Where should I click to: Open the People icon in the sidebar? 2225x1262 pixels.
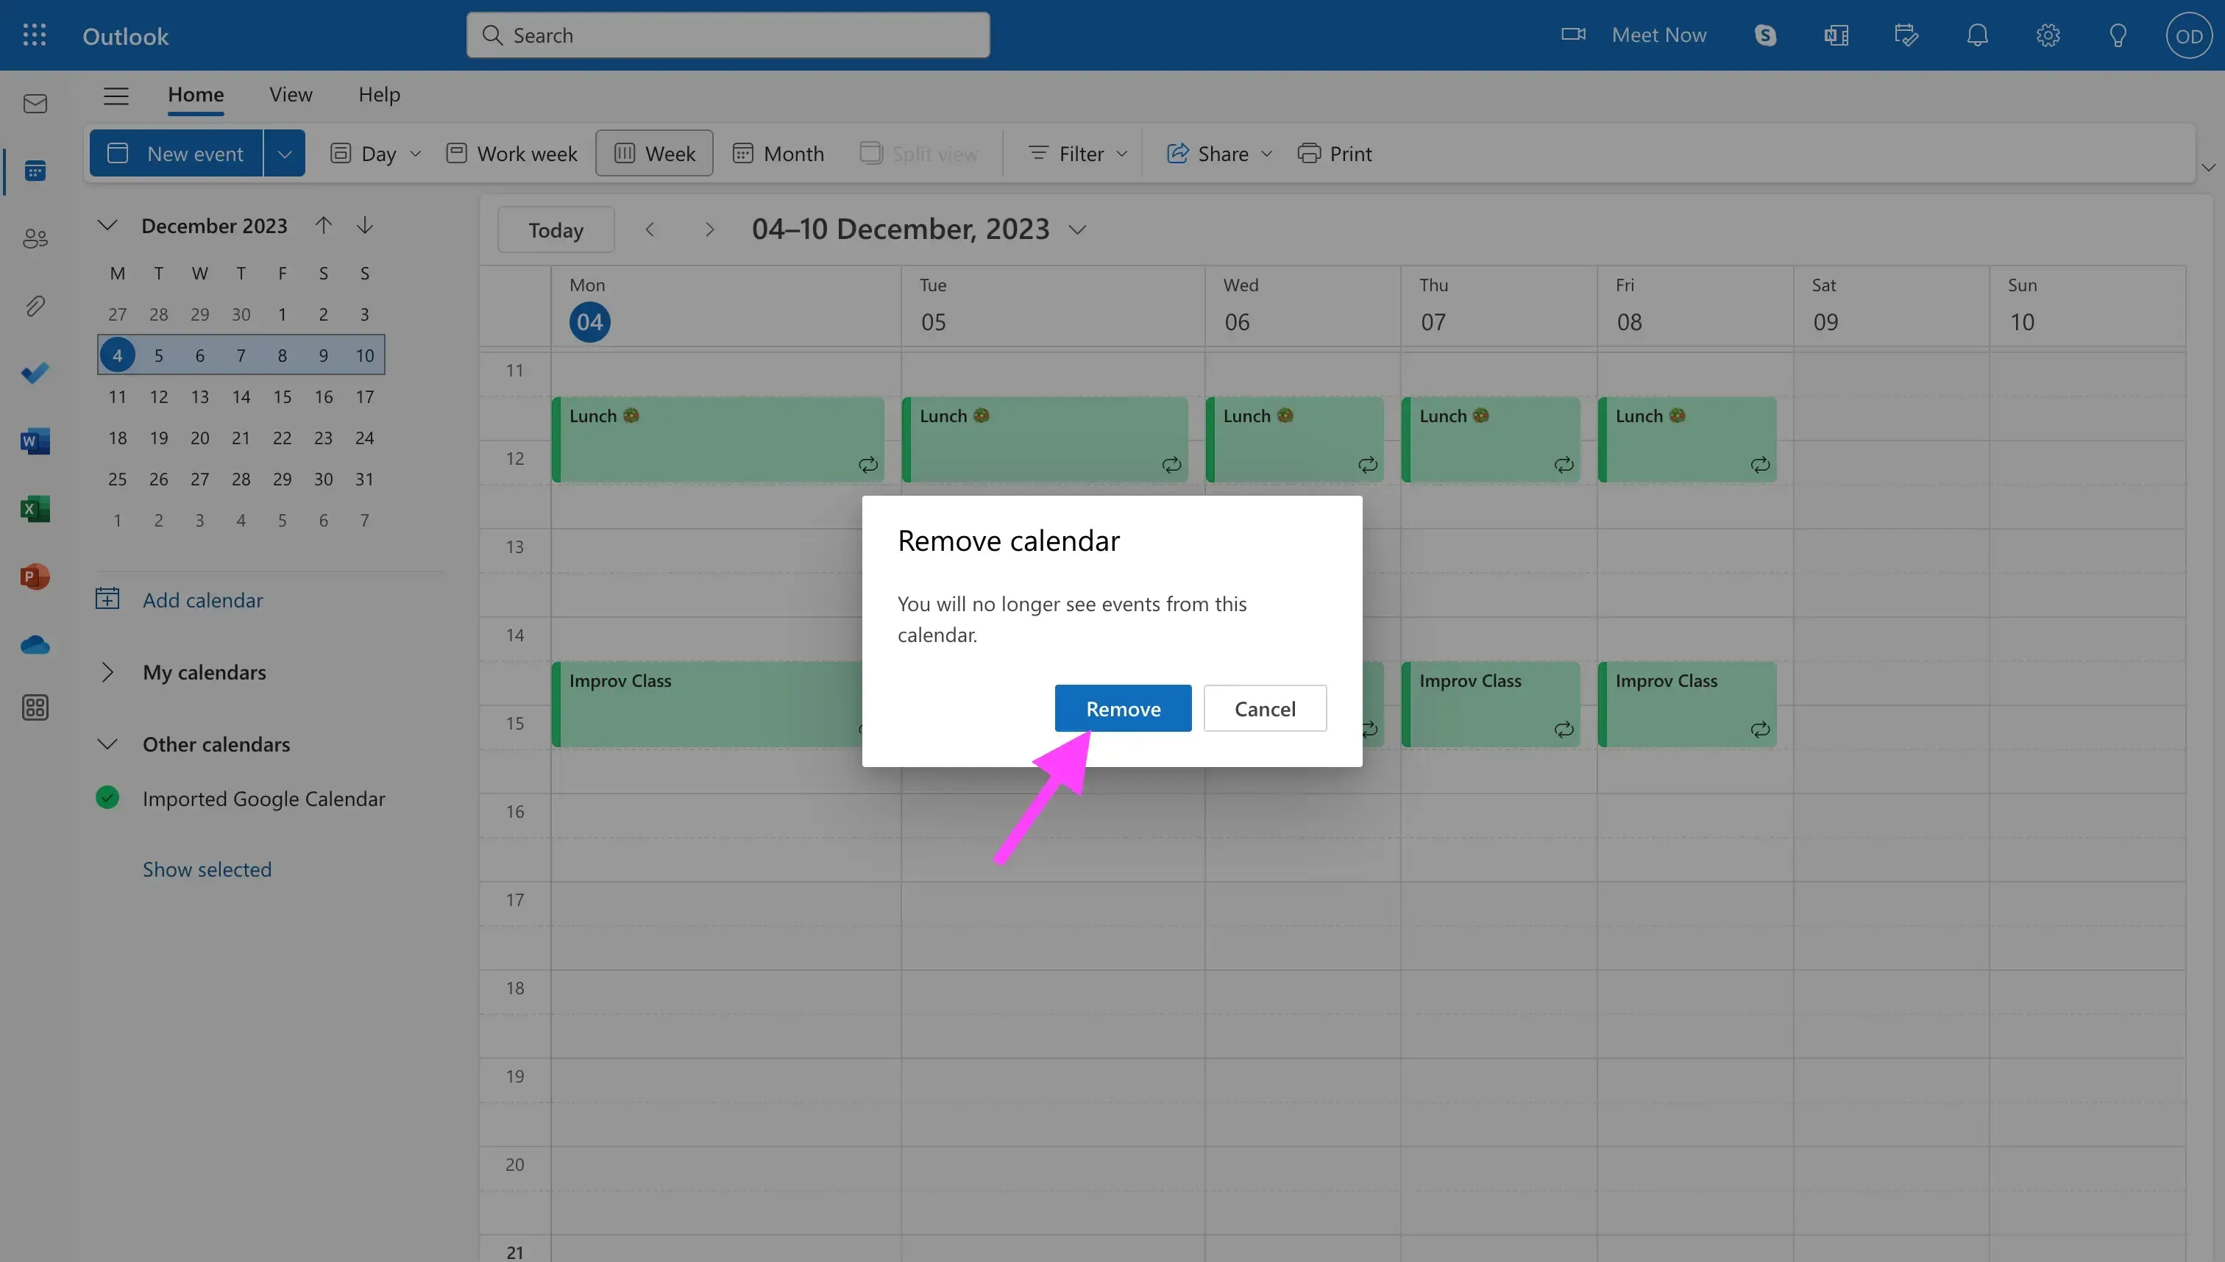35,238
